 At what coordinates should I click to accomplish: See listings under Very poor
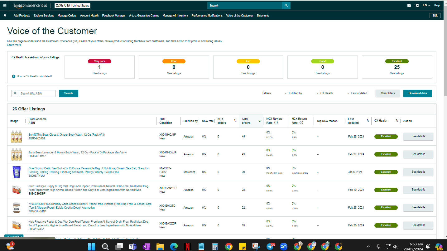click(x=99, y=73)
